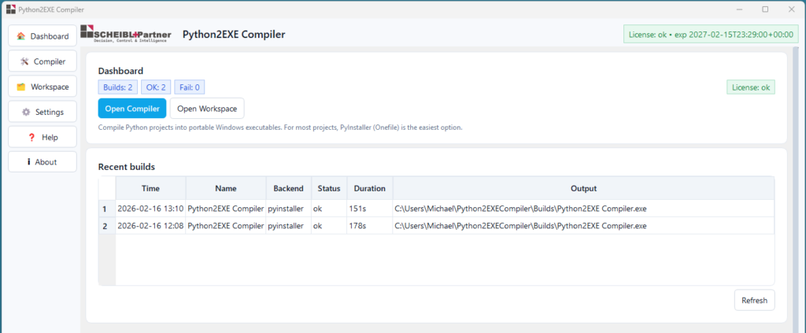Click the table's top-left corner cell
806x333 pixels.
pyautogui.click(x=107, y=188)
